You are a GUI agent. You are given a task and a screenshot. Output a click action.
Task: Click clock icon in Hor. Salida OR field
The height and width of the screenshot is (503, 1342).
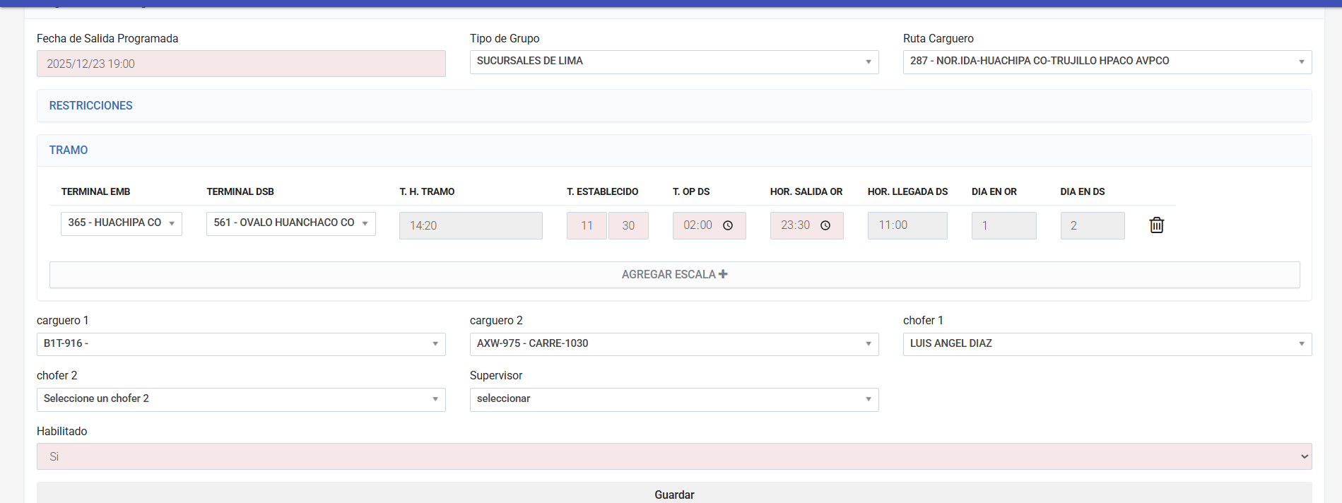tap(825, 225)
